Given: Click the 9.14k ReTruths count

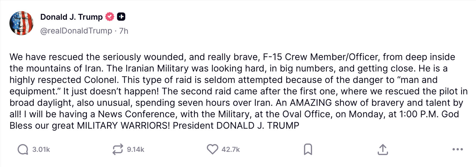Looking at the screenshot, I should [135, 149].
